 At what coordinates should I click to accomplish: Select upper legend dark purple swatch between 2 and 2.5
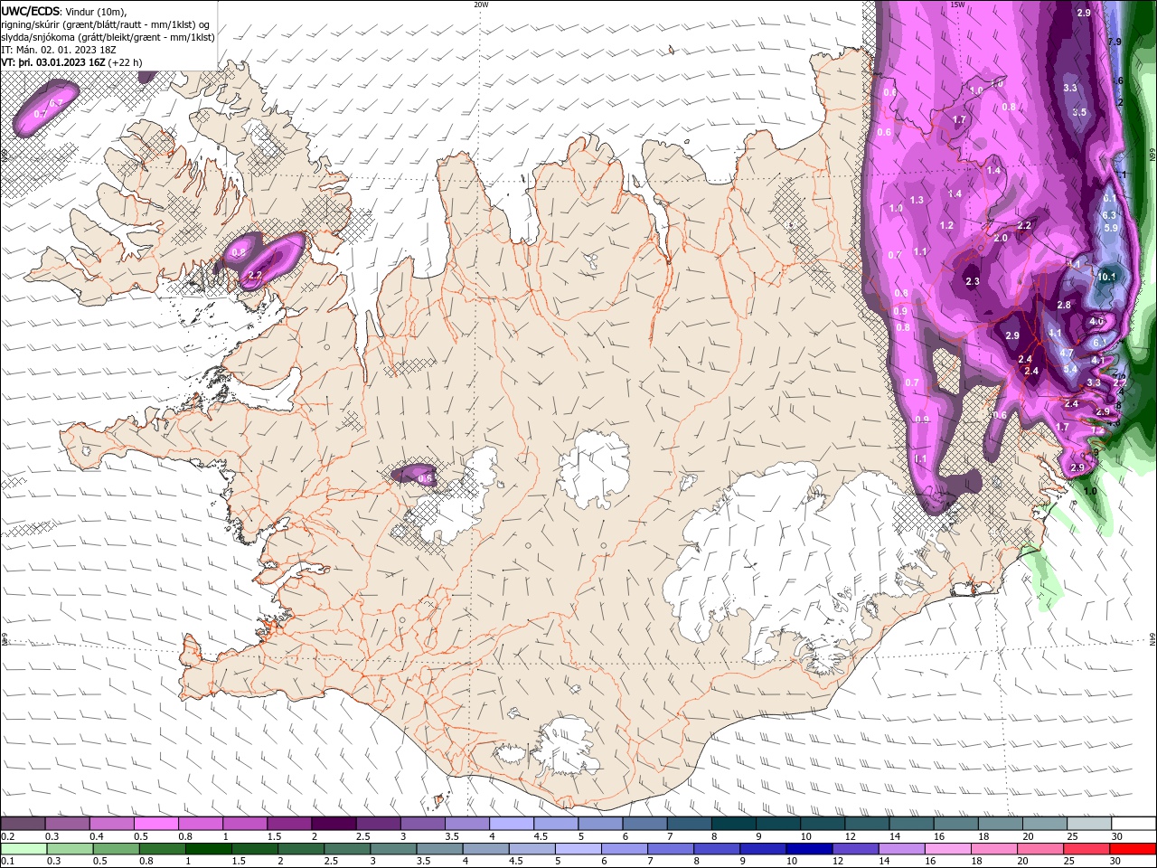pos(333,824)
